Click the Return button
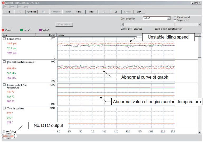The image size is (204, 143). pos(127,12)
